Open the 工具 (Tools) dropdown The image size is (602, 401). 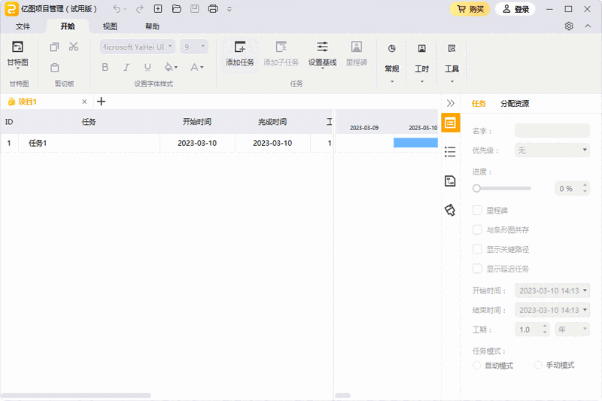[x=451, y=69]
